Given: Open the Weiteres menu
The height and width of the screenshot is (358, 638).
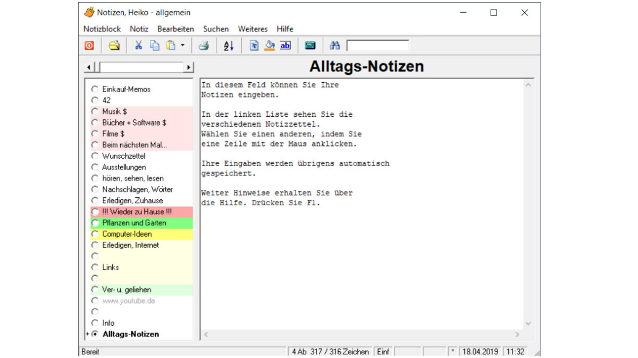Looking at the screenshot, I should click(x=253, y=29).
